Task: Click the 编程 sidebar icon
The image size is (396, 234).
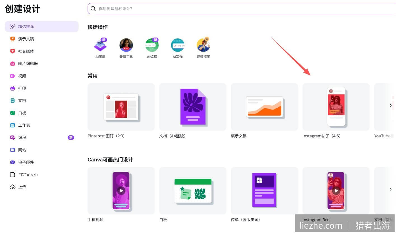Action: (12, 138)
